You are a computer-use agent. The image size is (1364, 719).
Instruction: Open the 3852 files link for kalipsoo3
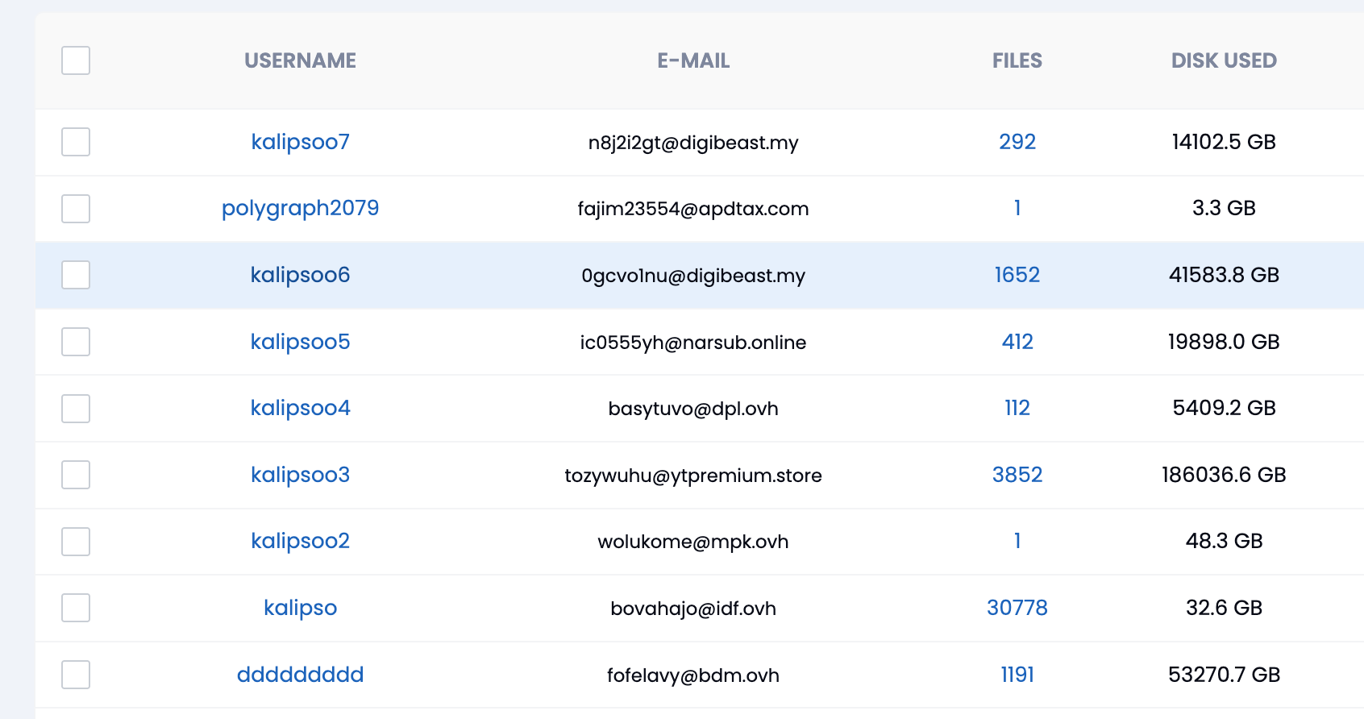pos(1017,475)
